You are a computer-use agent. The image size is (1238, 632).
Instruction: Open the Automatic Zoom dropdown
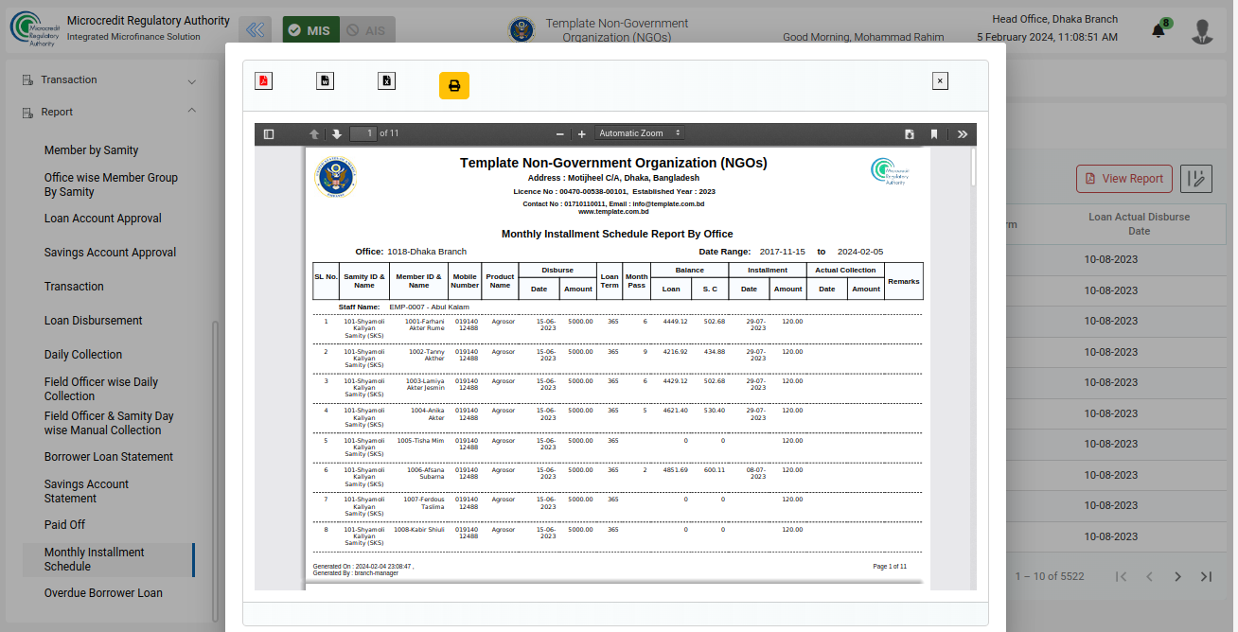640,133
